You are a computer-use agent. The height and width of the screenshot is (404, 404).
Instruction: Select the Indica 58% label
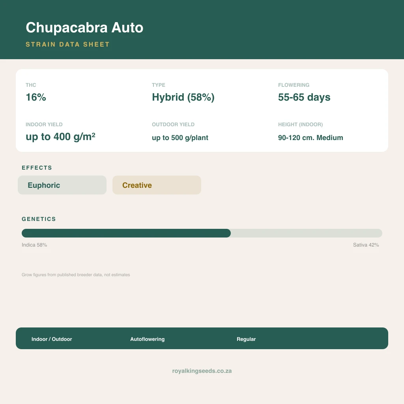34,245
